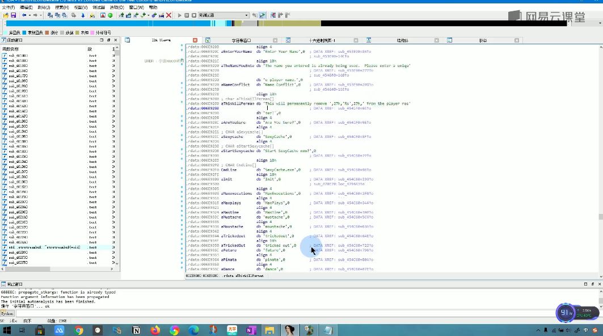The width and height of the screenshot is (603, 336).
Task: Switch to the 字符串窗口 tab
Action: pos(241,40)
